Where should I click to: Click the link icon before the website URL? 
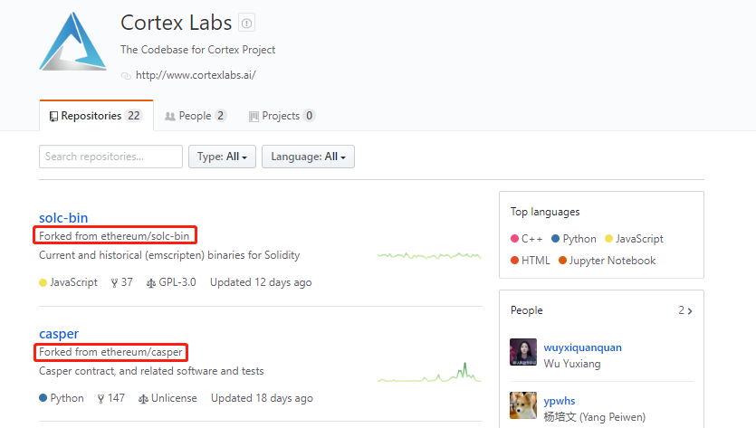pos(126,76)
